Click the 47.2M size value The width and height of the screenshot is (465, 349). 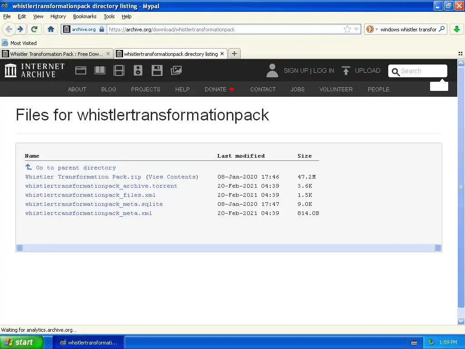tap(307, 177)
